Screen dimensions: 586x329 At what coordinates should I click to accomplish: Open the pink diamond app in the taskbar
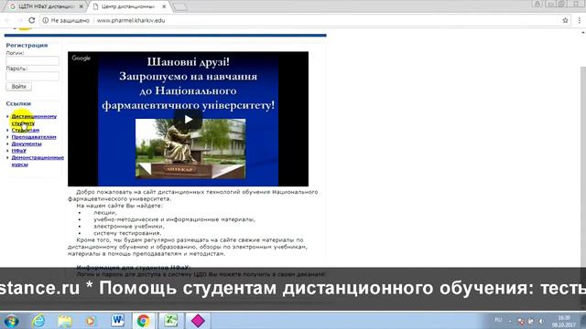pyautogui.click(x=198, y=321)
